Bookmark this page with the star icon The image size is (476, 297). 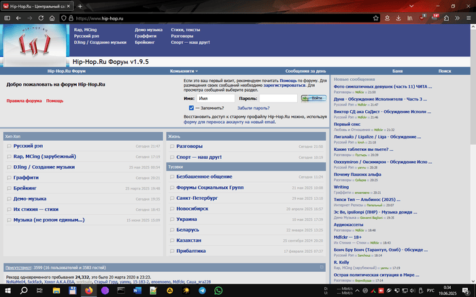pos(375,18)
